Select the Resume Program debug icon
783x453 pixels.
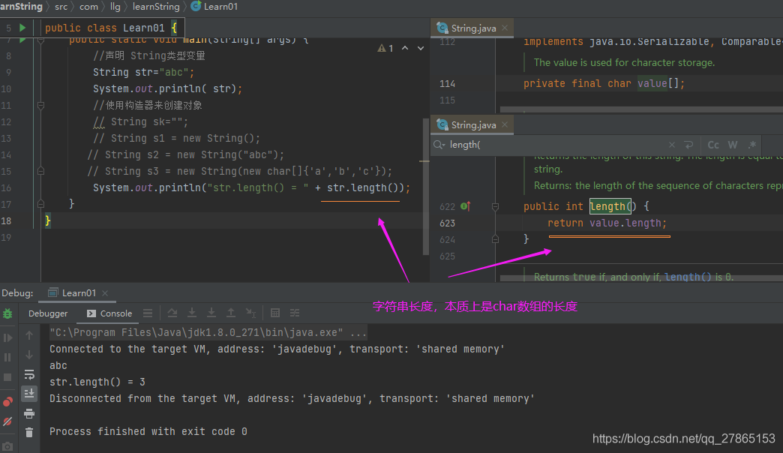[7, 337]
